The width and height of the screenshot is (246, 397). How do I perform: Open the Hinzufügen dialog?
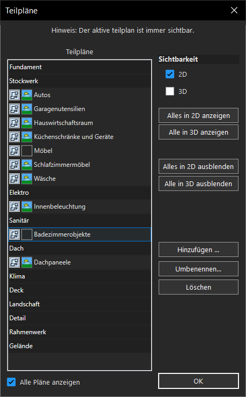(x=198, y=249)
